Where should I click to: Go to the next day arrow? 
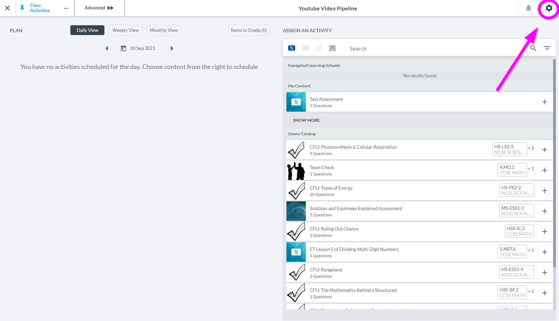pyautogui.click(x=172, y=48)
